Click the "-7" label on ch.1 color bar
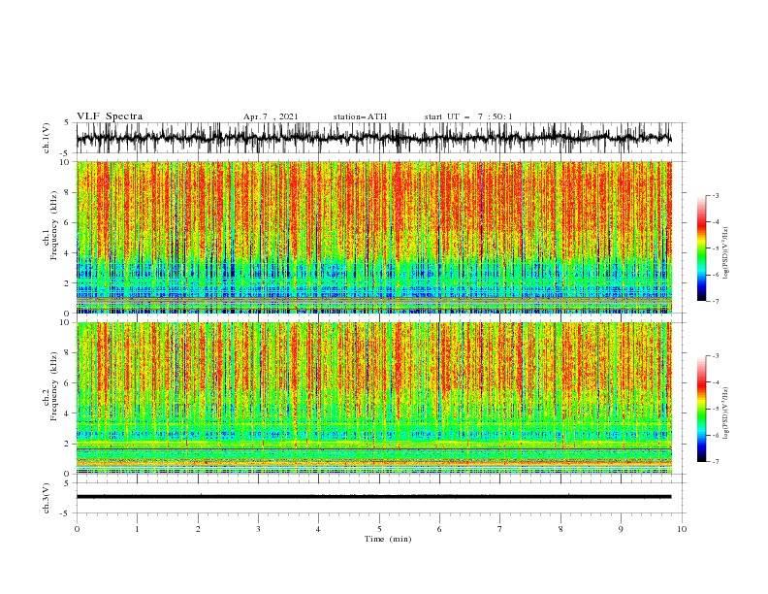 716,301
